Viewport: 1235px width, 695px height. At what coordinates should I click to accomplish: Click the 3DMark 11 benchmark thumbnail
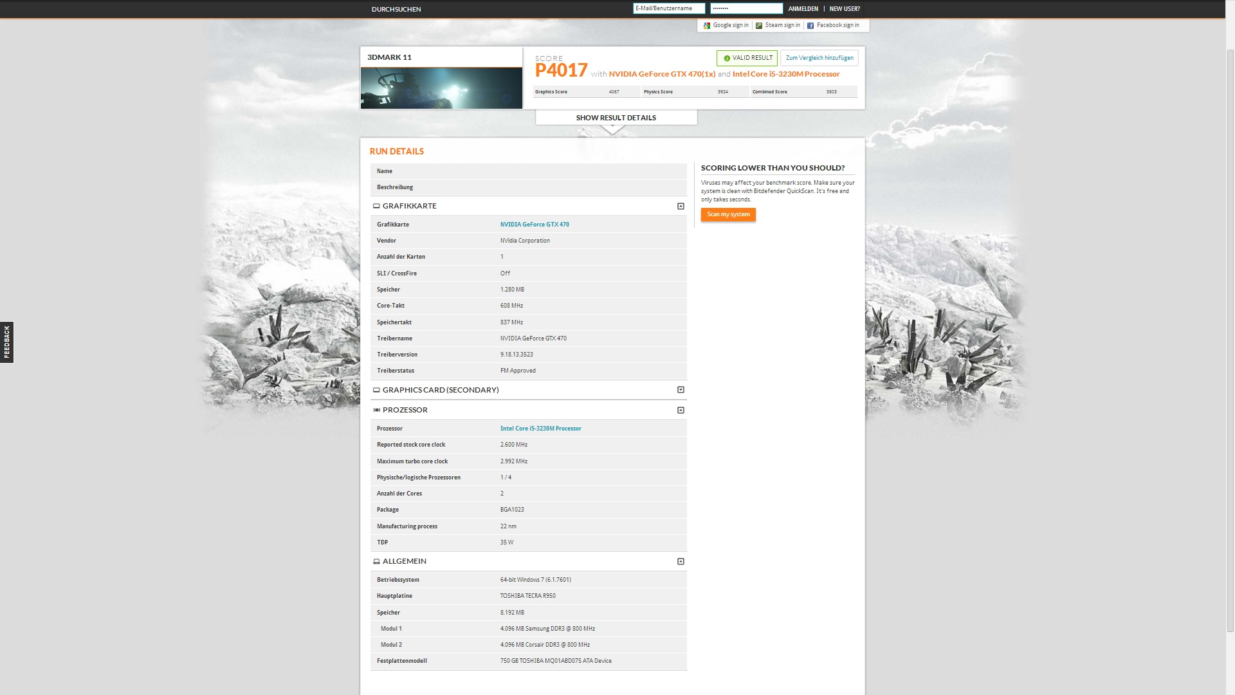tap(441, 88)
